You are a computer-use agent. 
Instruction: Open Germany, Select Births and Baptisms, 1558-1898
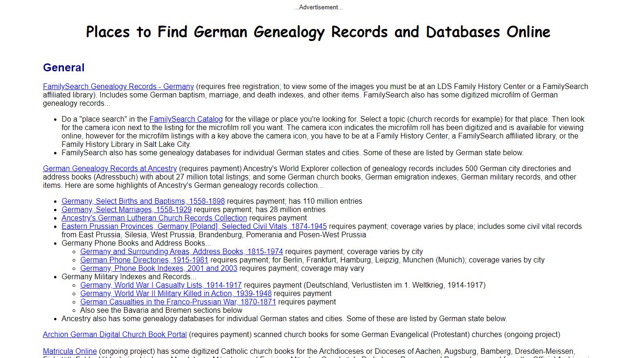[x=143, y=201]
